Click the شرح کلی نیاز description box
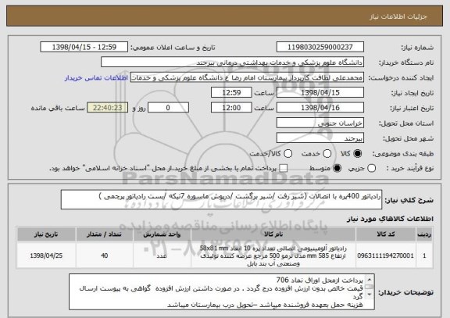 pos(221,199)
